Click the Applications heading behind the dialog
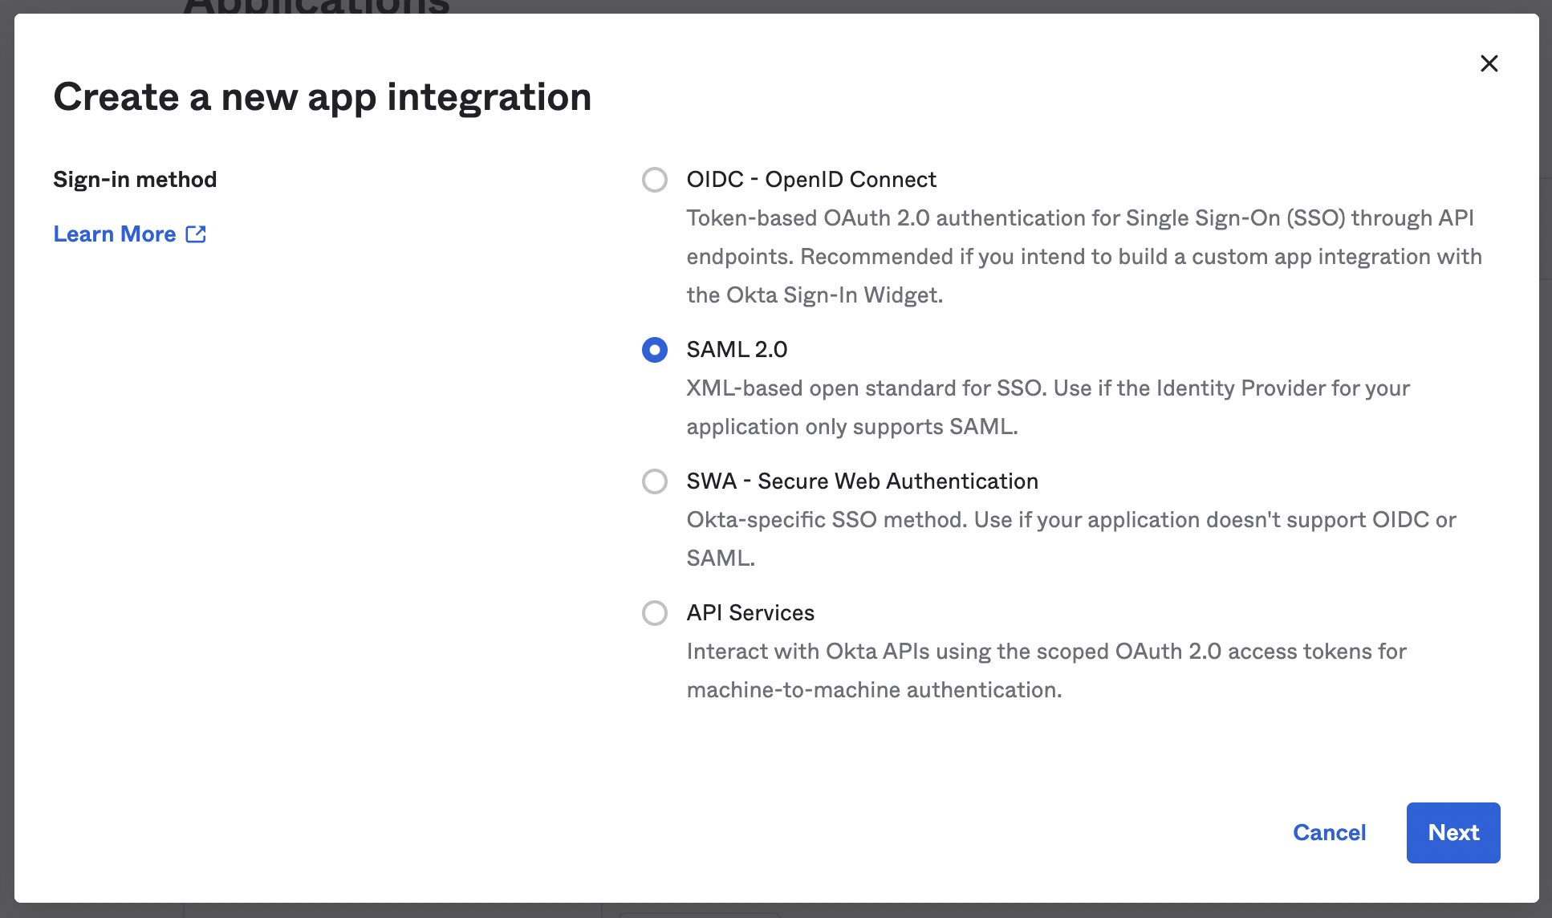 tap(316, 6)
